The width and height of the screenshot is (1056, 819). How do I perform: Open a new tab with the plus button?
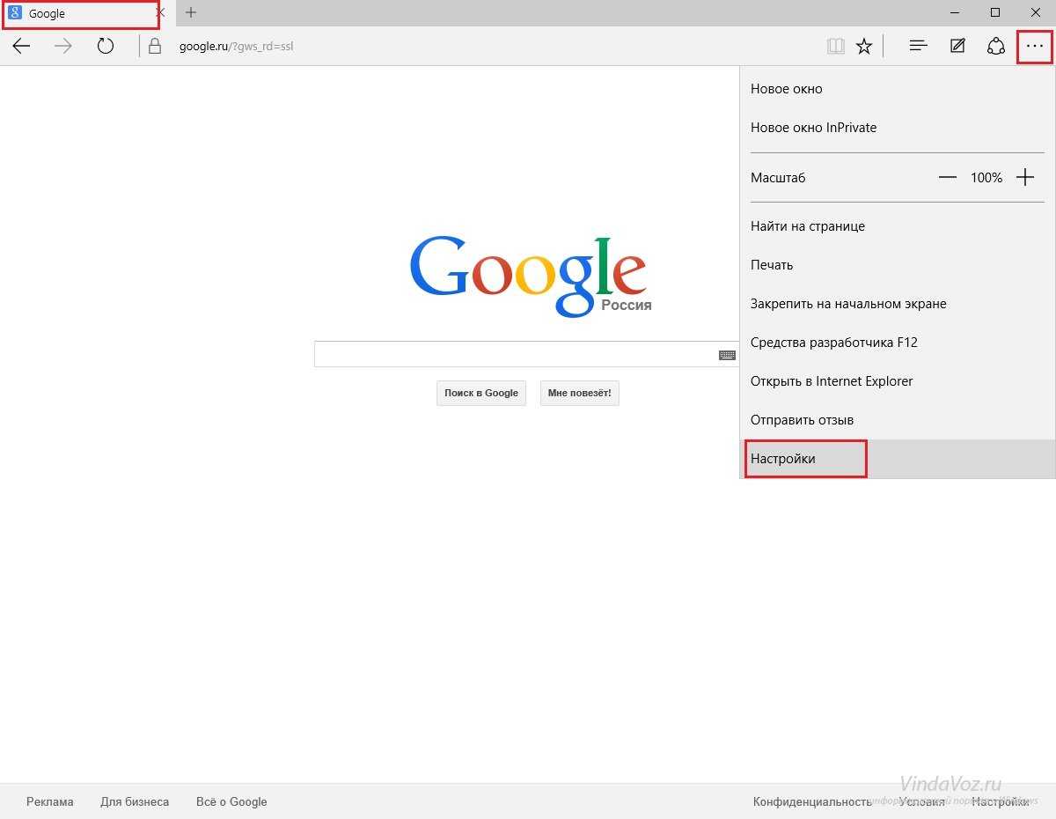point(191,13)
